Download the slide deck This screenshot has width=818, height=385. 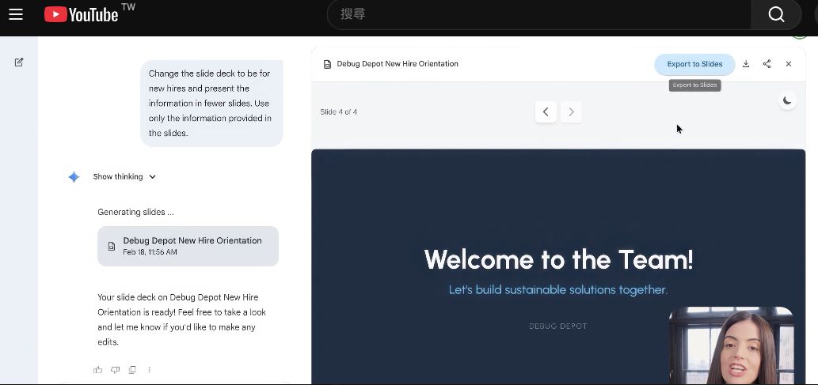(x=746, y=64)
